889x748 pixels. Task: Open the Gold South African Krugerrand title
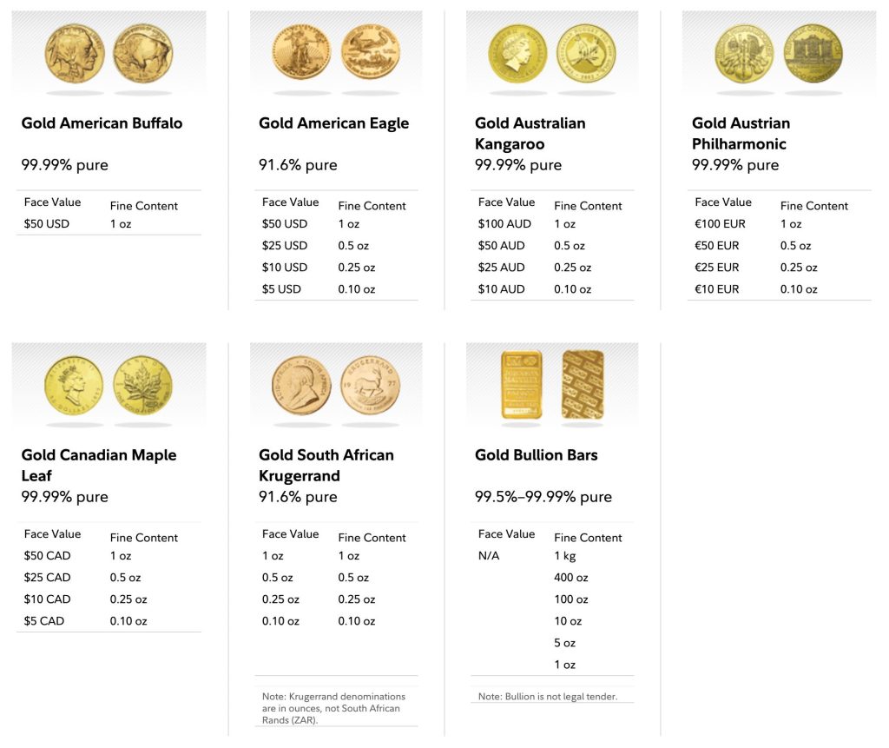click(x=326, y=466)
